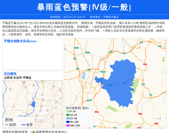Click the light-blue lake on the main map
The image size is (169, 133).
click(x=83, y=76)
